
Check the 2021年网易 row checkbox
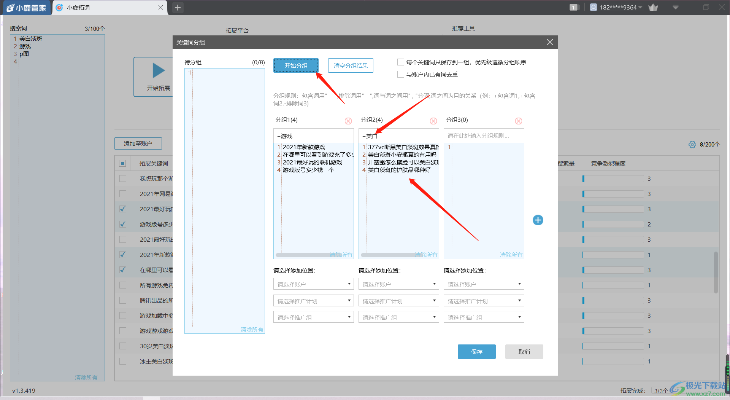pos(122,194)
